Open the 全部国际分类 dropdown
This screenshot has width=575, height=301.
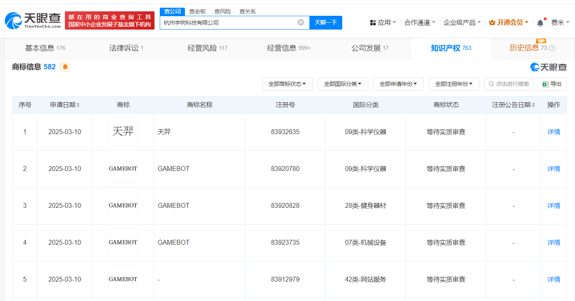(x=343, y=84)
